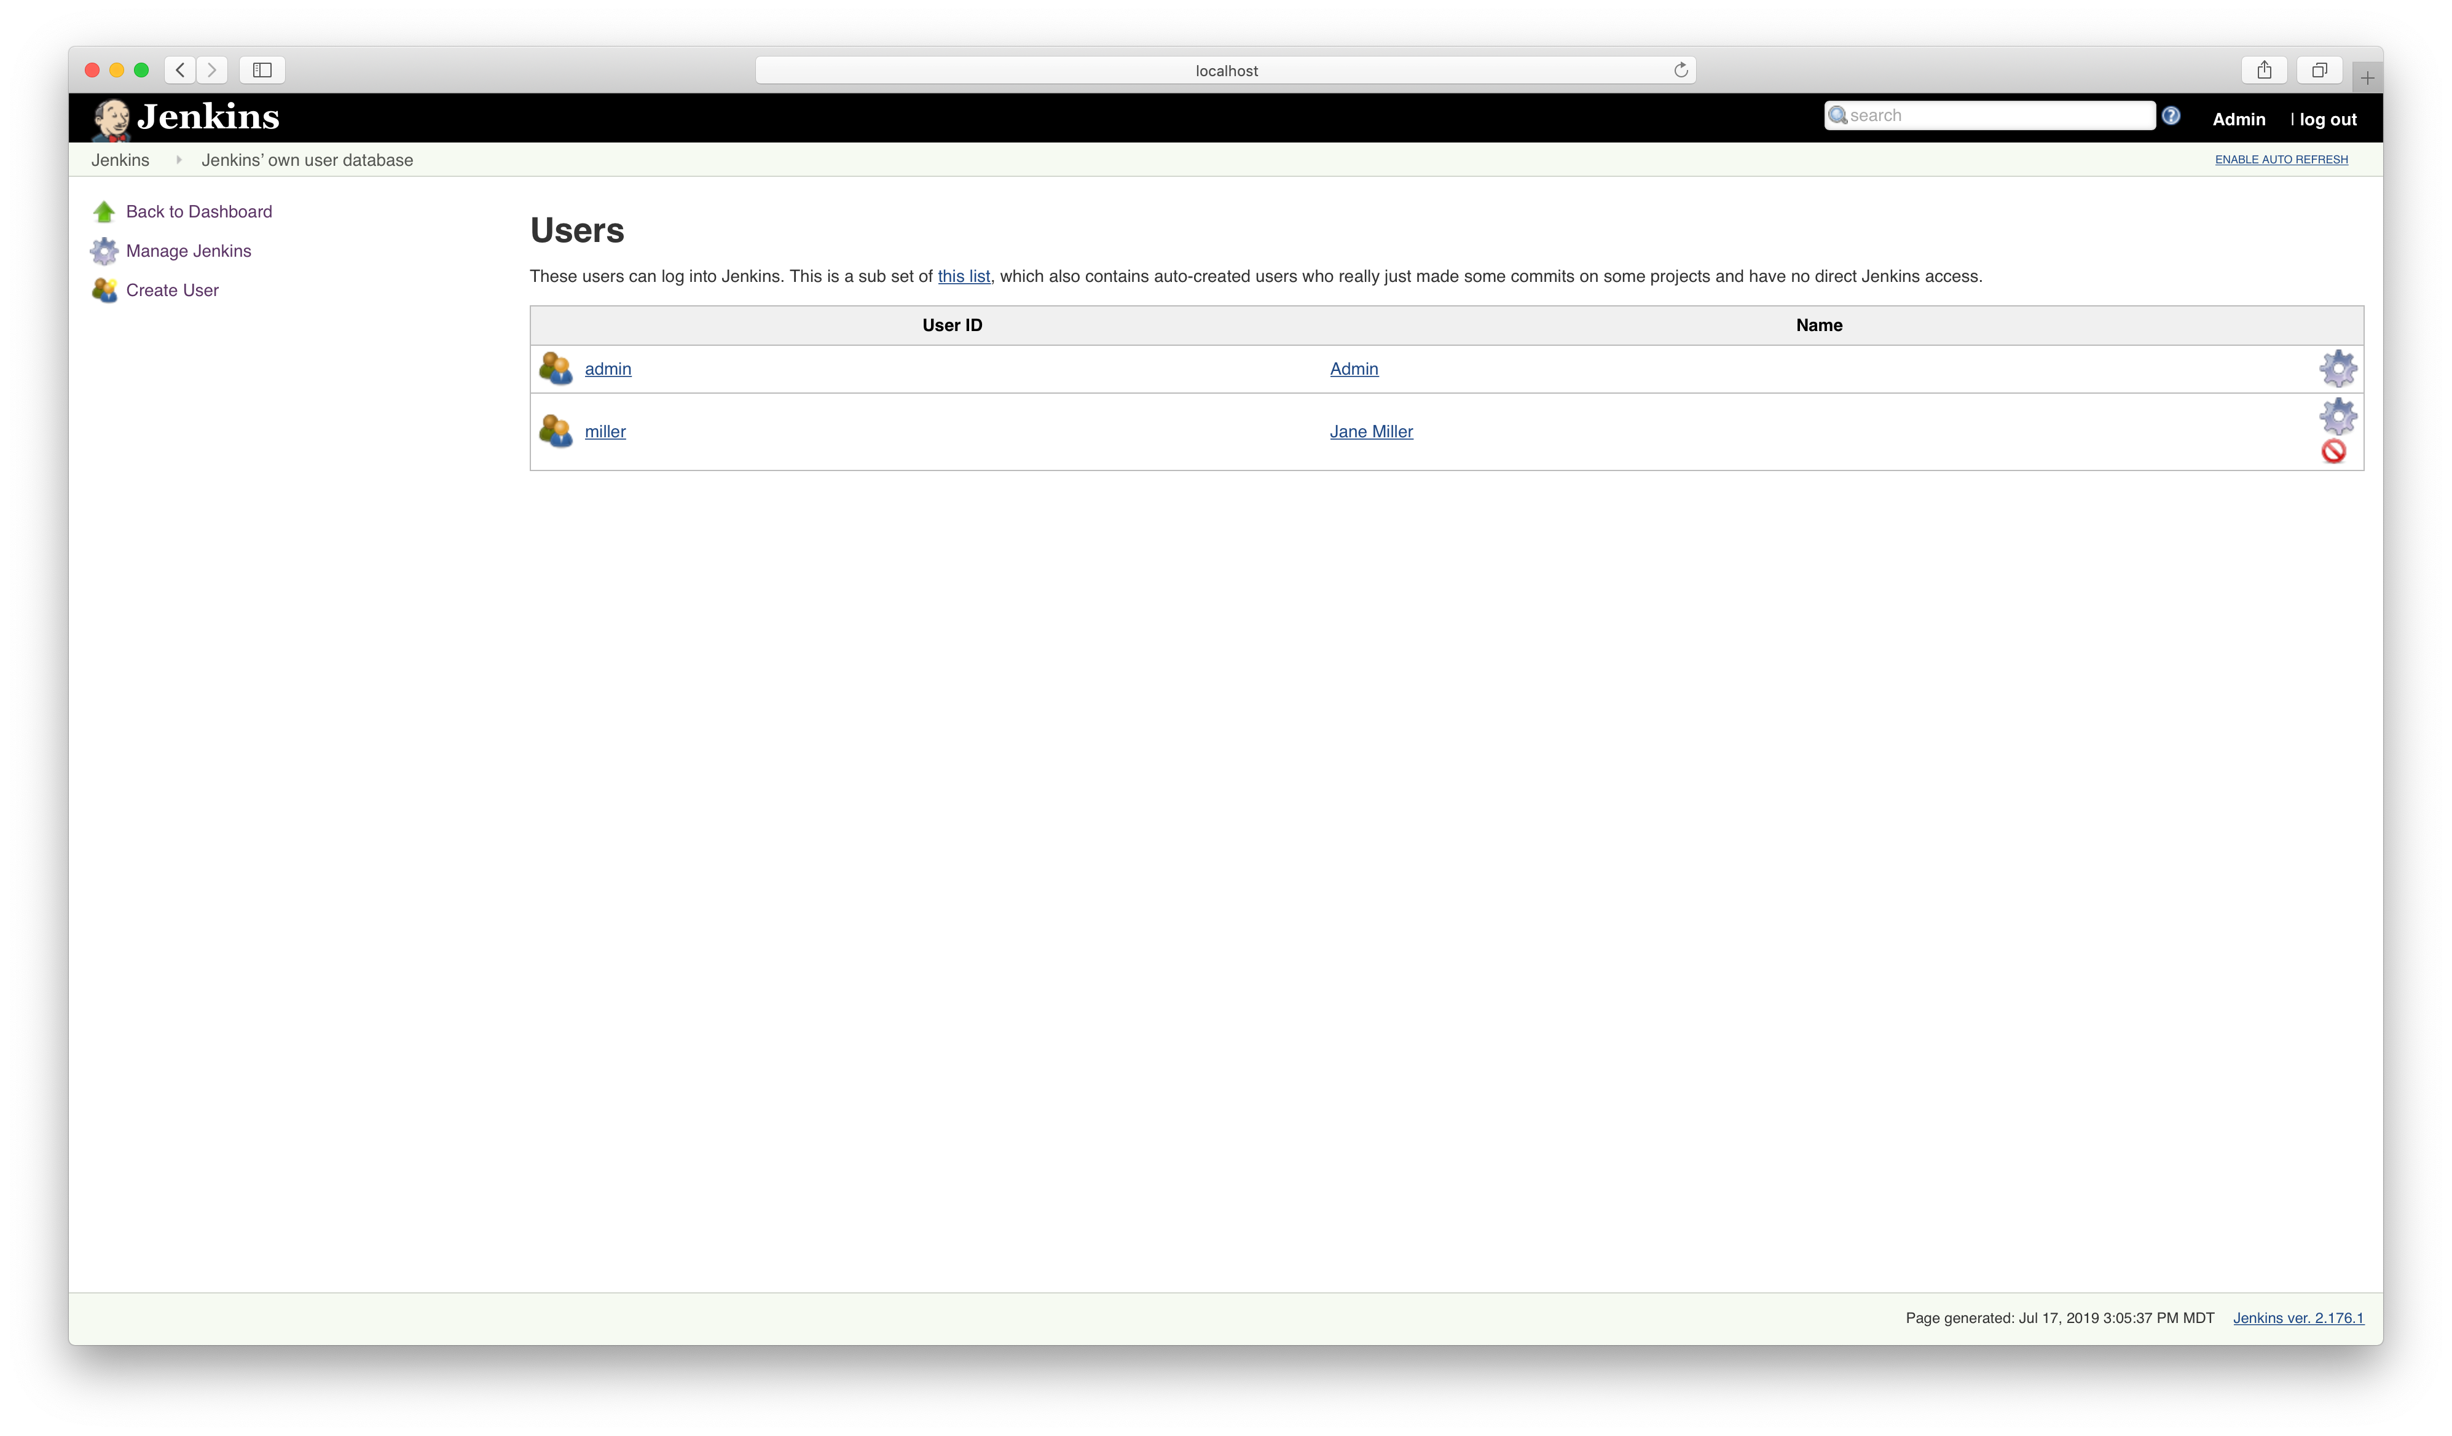The height and width of the screenshot is (1436, 2452).
Task: Select the Manage Jenkins gear icon
Action: [x=104, y=250]
